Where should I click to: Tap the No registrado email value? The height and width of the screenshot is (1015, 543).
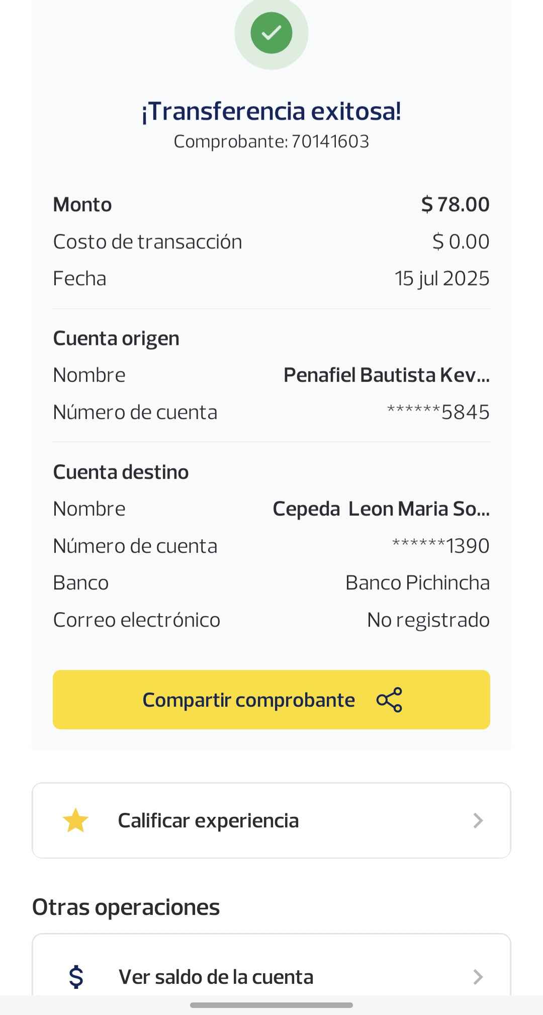428,620
